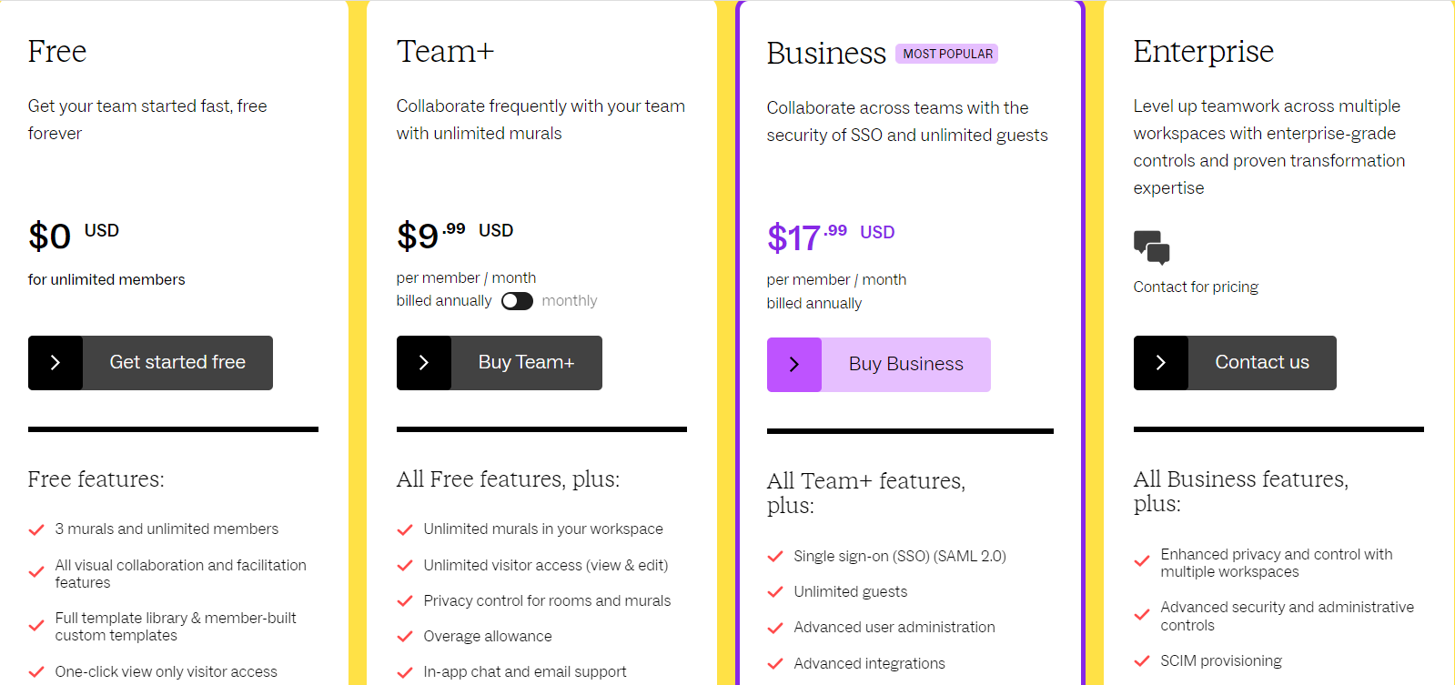This screenshot has width=1455, height=685.
Task: Click the arrow icon beside Buy Team+
Action: [424, 363]
